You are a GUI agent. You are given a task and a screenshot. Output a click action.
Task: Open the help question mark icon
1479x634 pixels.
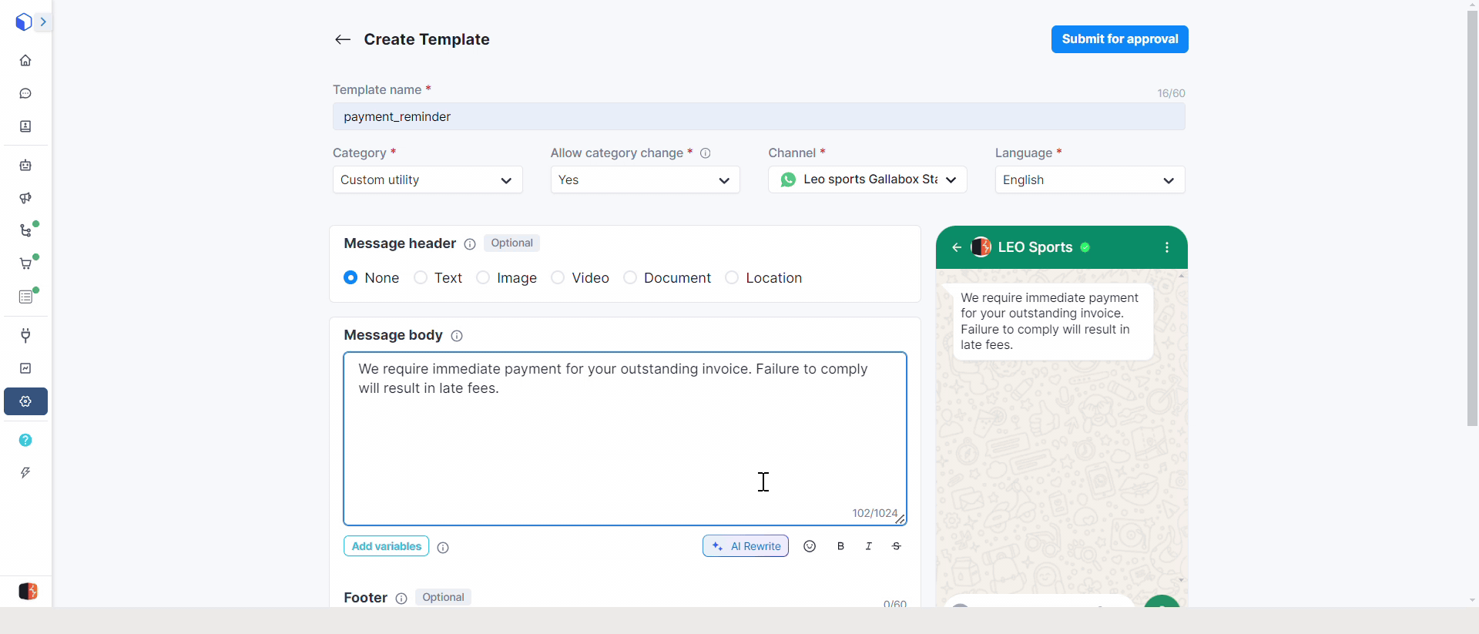coord(25,440)
